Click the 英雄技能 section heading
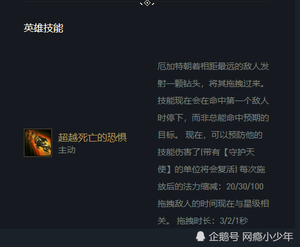300x247 pixels. (x=43, y=28)
